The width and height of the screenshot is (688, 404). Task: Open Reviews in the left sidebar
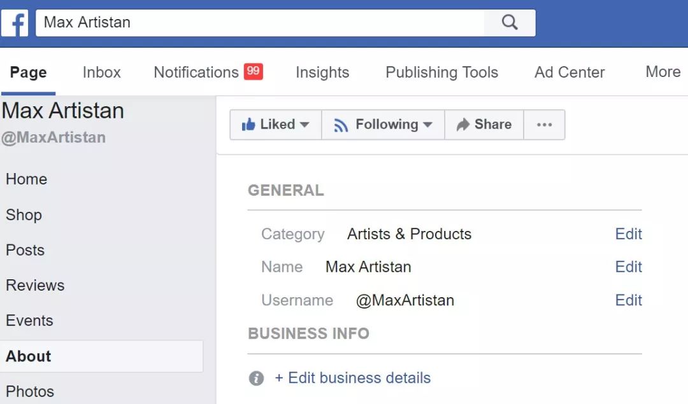pos(35,286)
